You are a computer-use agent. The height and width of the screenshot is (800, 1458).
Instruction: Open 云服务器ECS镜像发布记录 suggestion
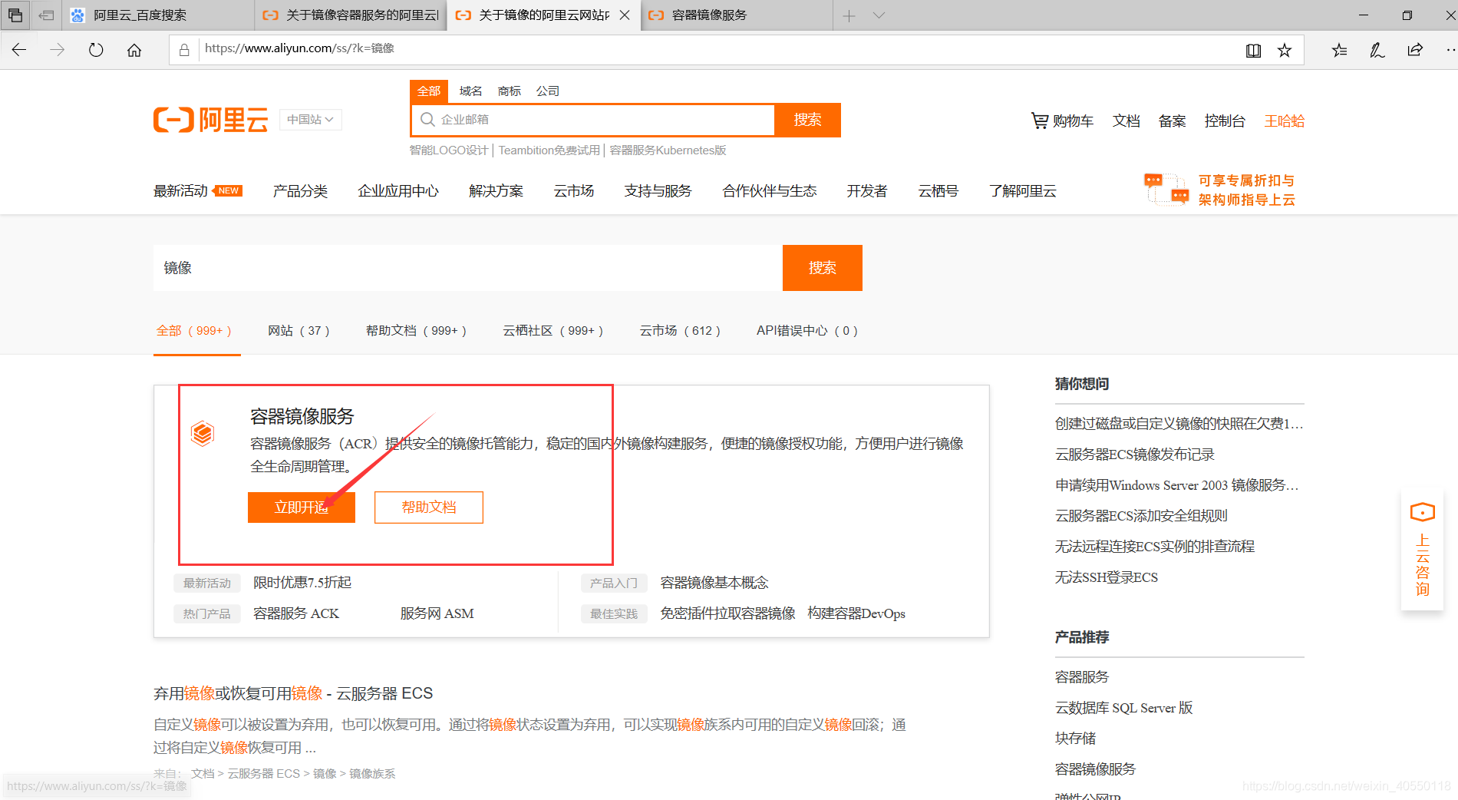click(x=1135, y=455)
